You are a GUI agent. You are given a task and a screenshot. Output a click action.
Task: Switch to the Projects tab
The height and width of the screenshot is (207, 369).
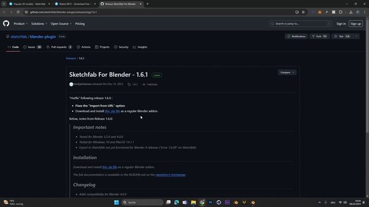click(x=102, y=47)
